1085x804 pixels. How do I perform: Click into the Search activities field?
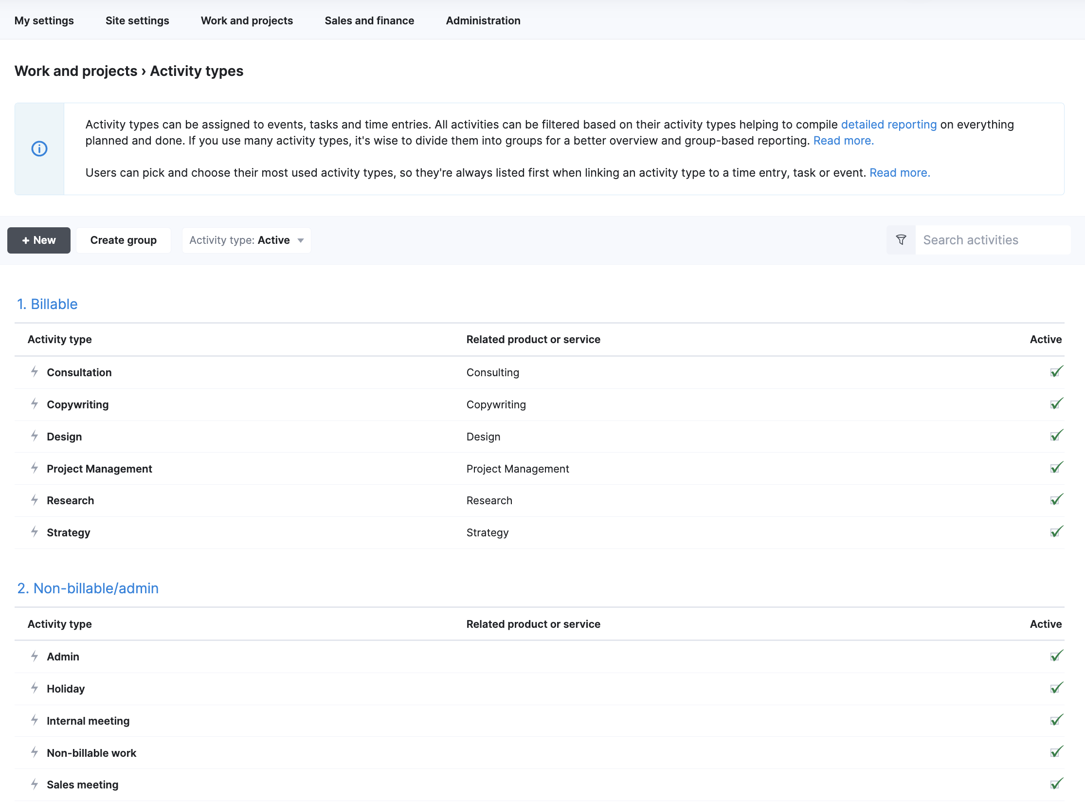click(x=993, y=240)
